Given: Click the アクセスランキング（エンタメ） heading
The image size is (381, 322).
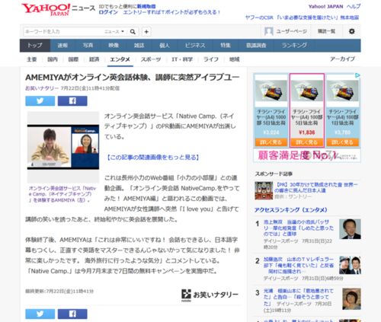Looking at the screenshot, I should [291, 210].
